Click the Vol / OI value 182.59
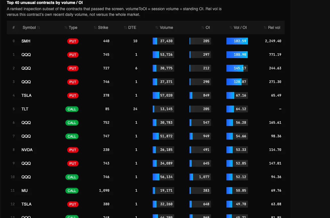 240,41
